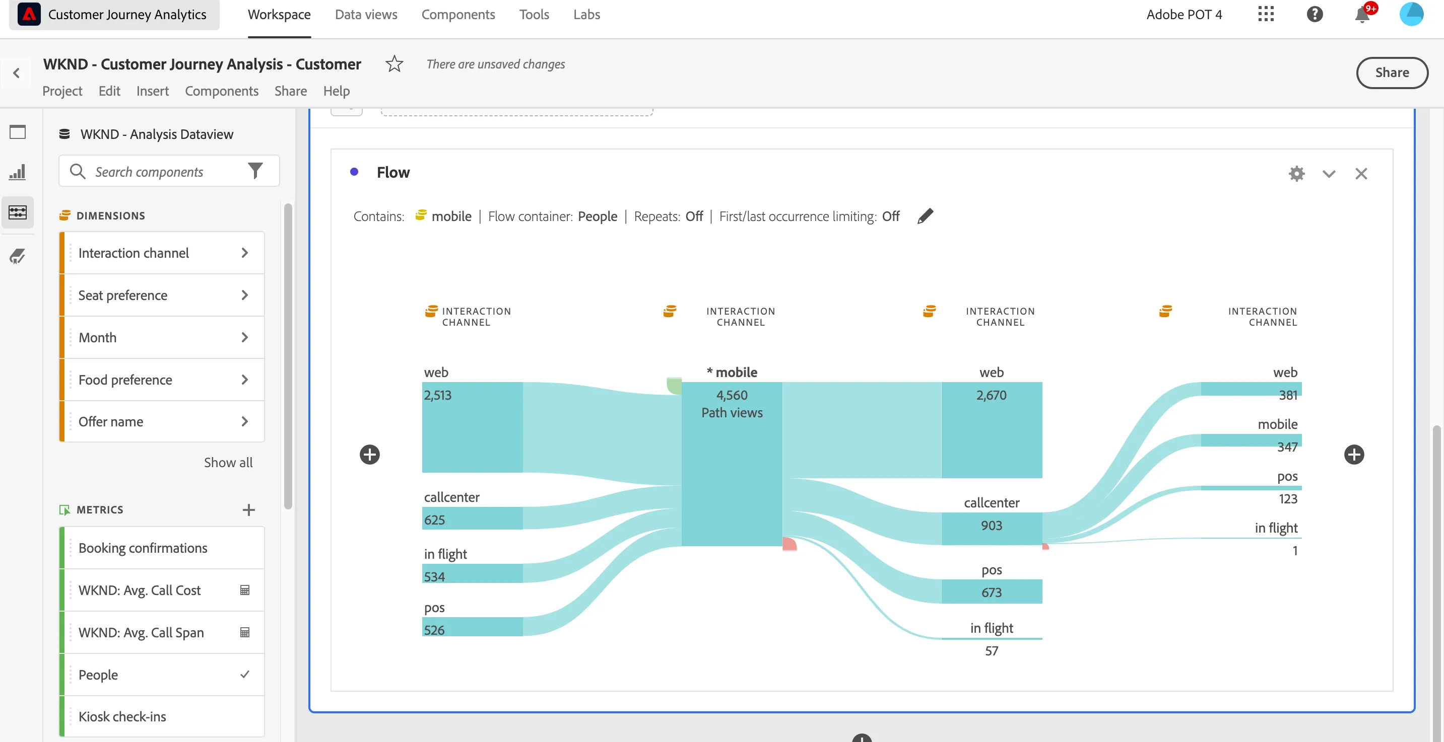Open the app switcher grid icon
The image size is (1444, 742).
pos(1266,14)
